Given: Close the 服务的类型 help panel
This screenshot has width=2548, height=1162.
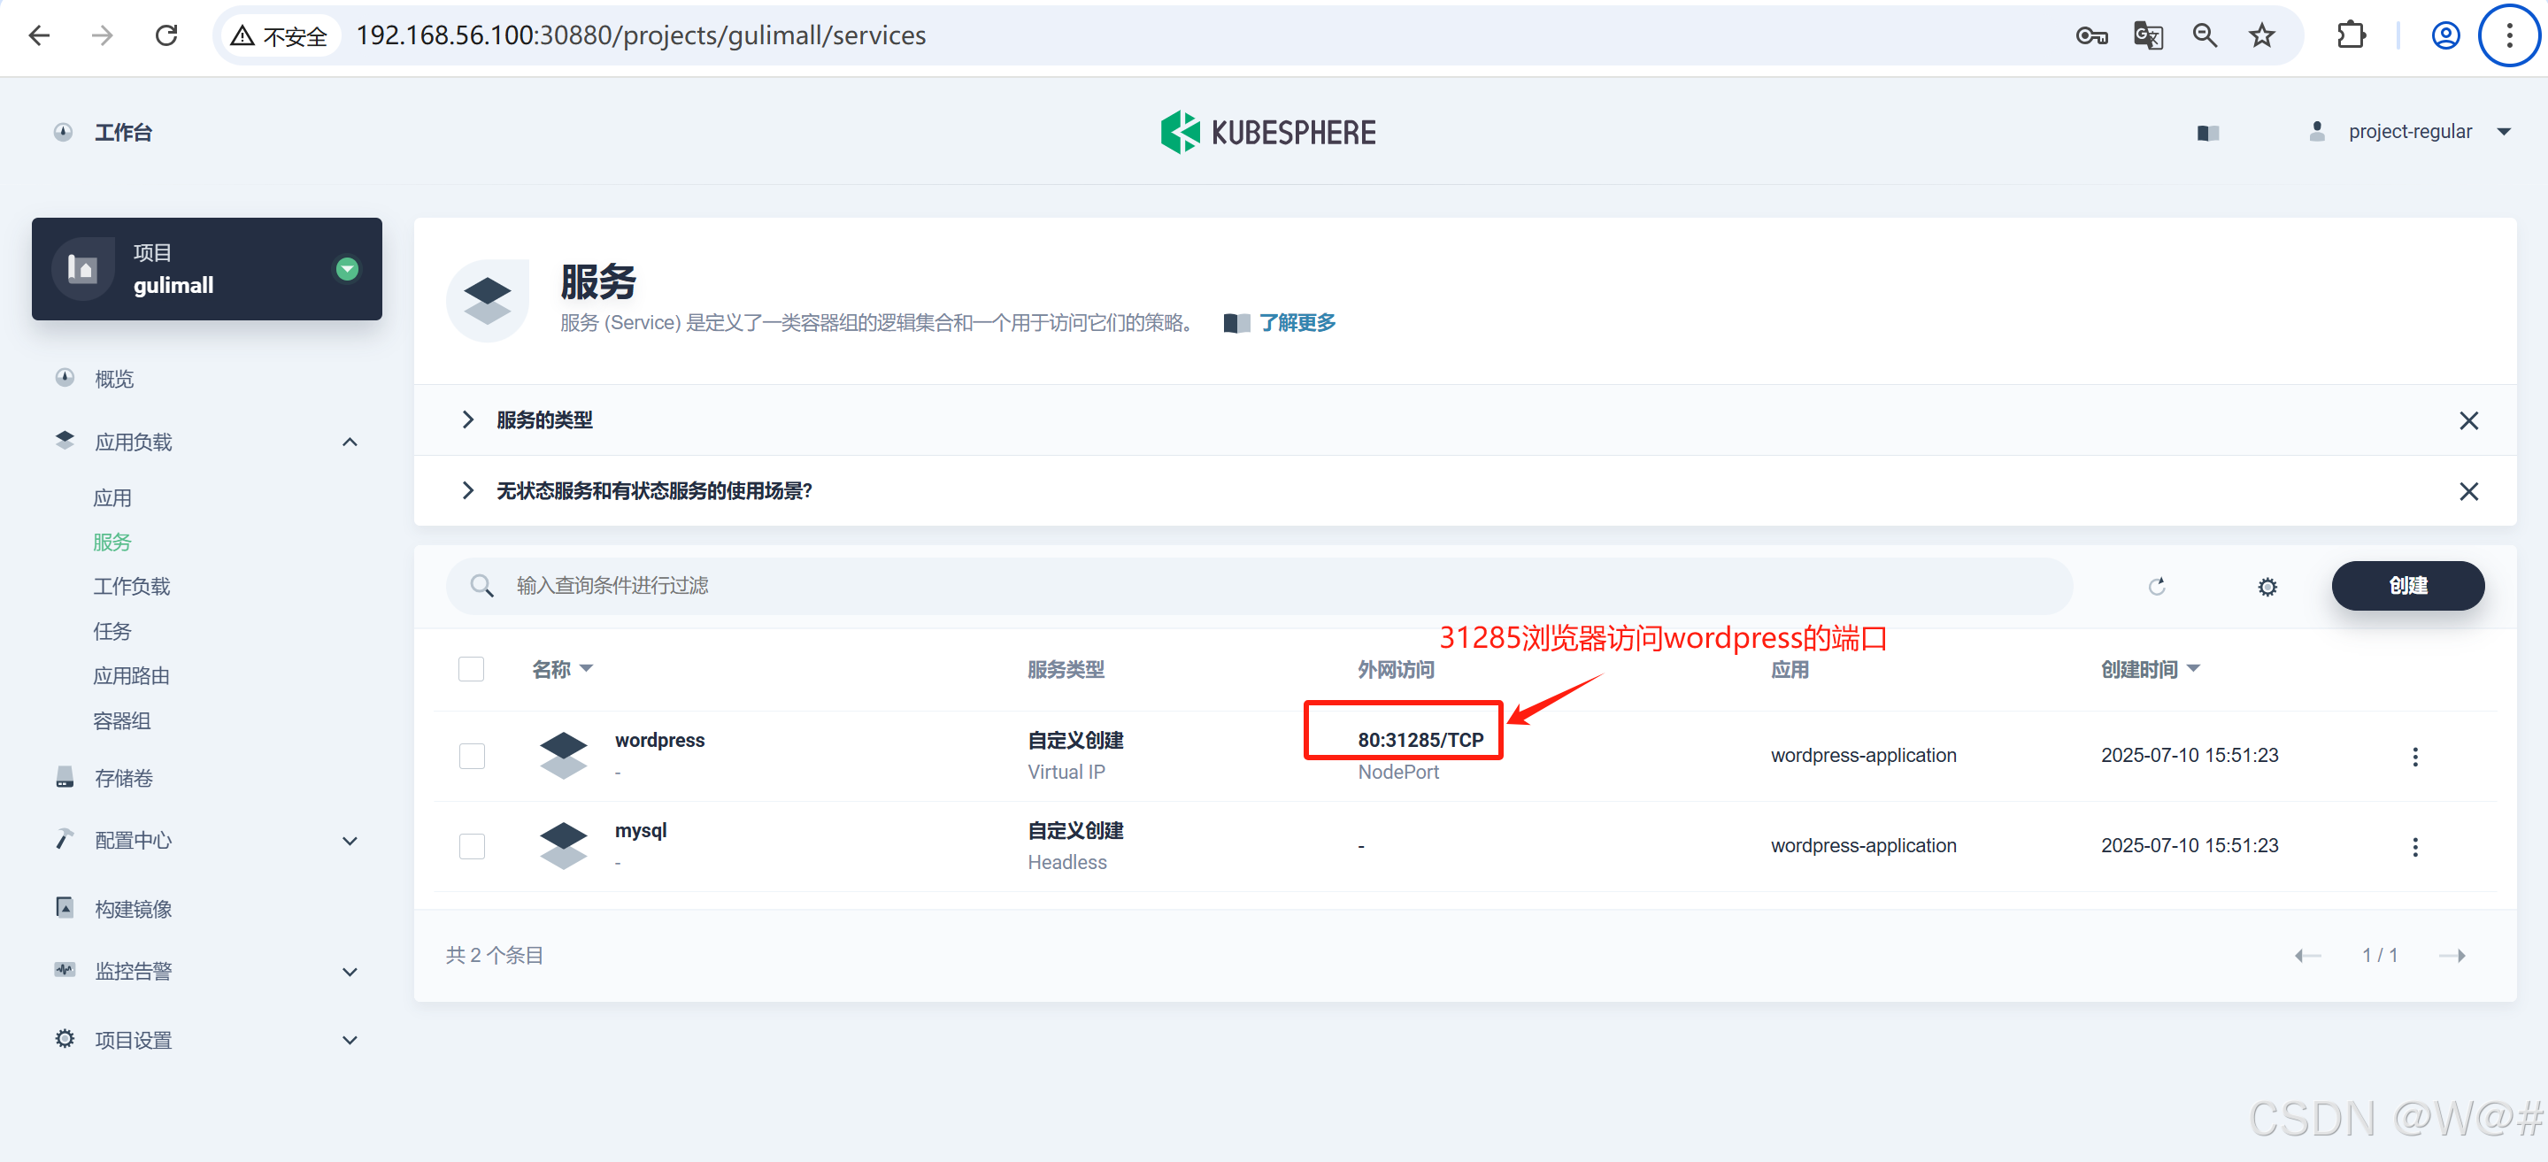Looking at the screenshot, I should 2469,421.
